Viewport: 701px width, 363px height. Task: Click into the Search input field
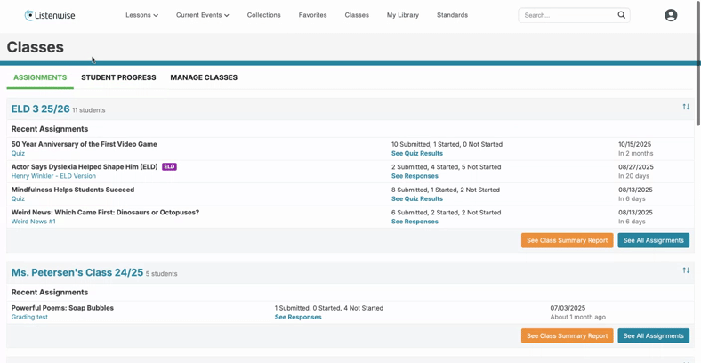click(568, 15)
